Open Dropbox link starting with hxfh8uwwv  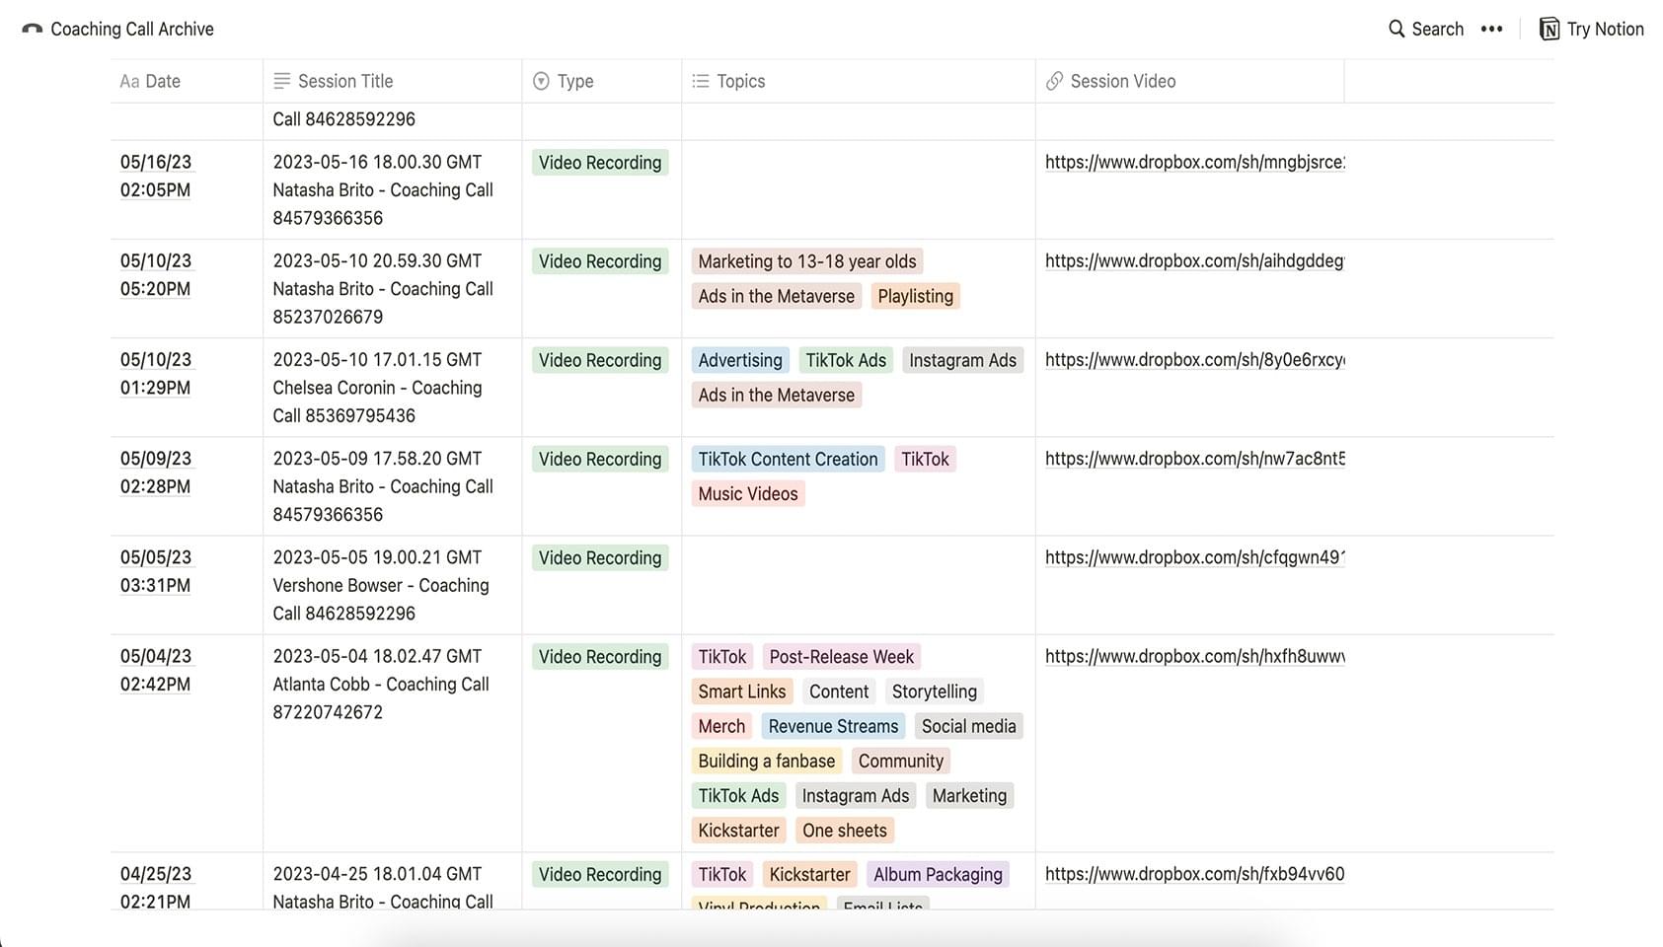[1194, 656]
